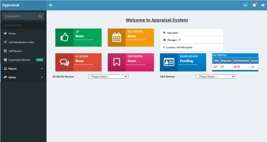The image size is (267, 142).
Task: Click the OJT STATUS table header
Action: pos(219,55)
